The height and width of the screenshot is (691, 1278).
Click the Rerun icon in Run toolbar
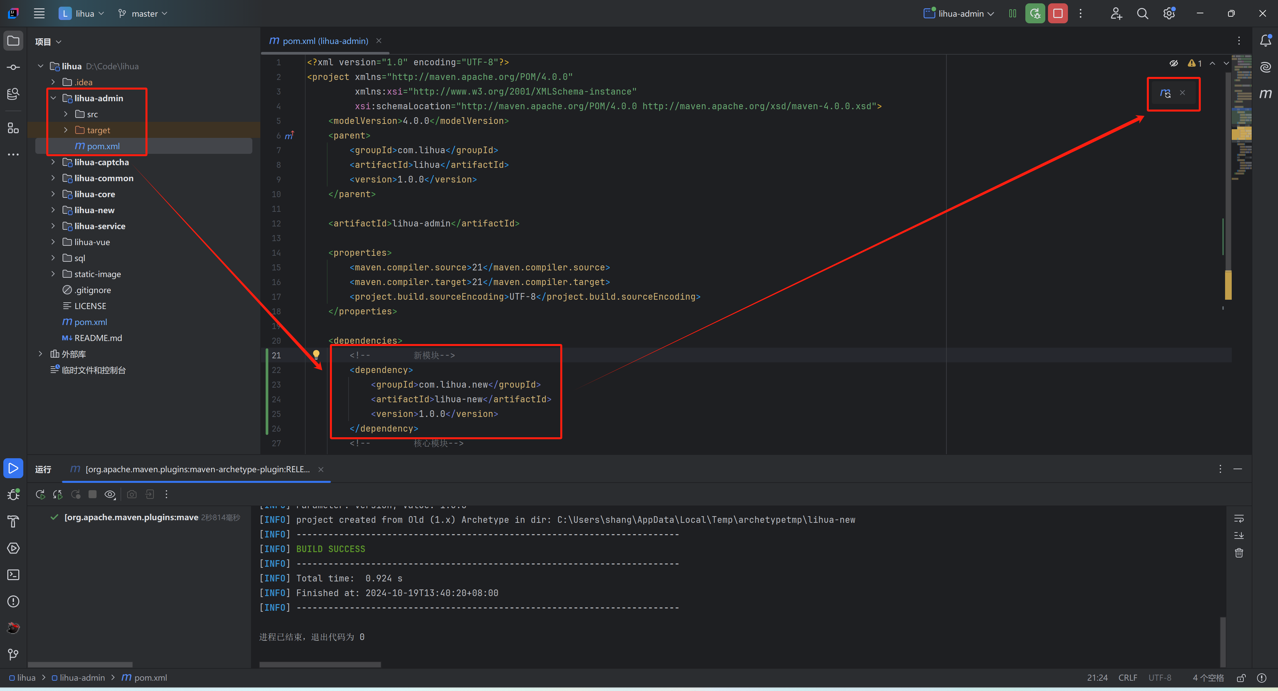pos(40,495)
